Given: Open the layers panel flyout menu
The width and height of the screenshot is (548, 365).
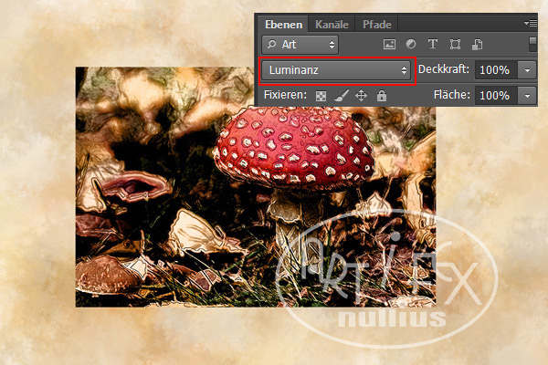Looking at the screenshot, I should pos(530,24).
